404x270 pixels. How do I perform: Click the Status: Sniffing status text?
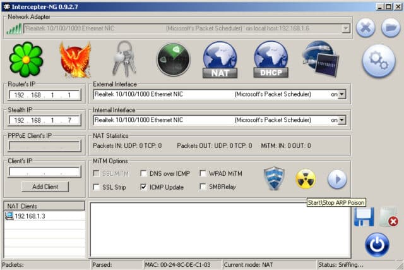(x=341, y=265)
